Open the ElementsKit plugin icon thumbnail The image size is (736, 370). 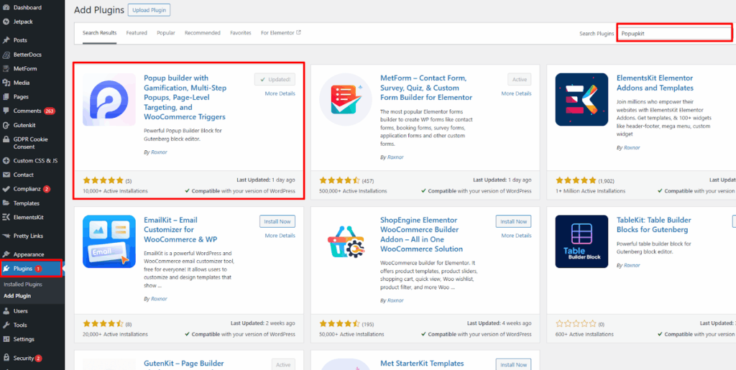point(581,100)
